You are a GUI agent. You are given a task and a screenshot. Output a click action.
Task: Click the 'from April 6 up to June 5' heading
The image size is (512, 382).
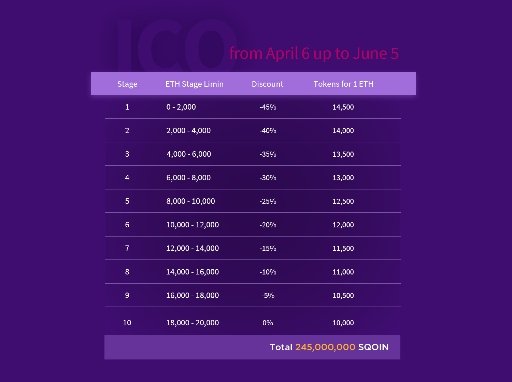tap(314, 54)
